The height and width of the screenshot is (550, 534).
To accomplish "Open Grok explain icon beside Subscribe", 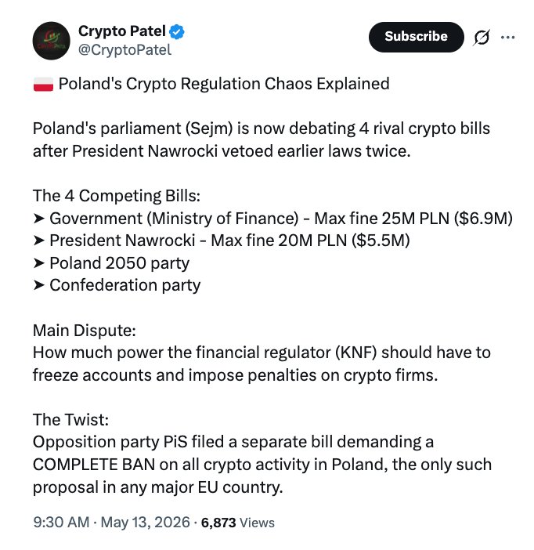I will [481, 37].
